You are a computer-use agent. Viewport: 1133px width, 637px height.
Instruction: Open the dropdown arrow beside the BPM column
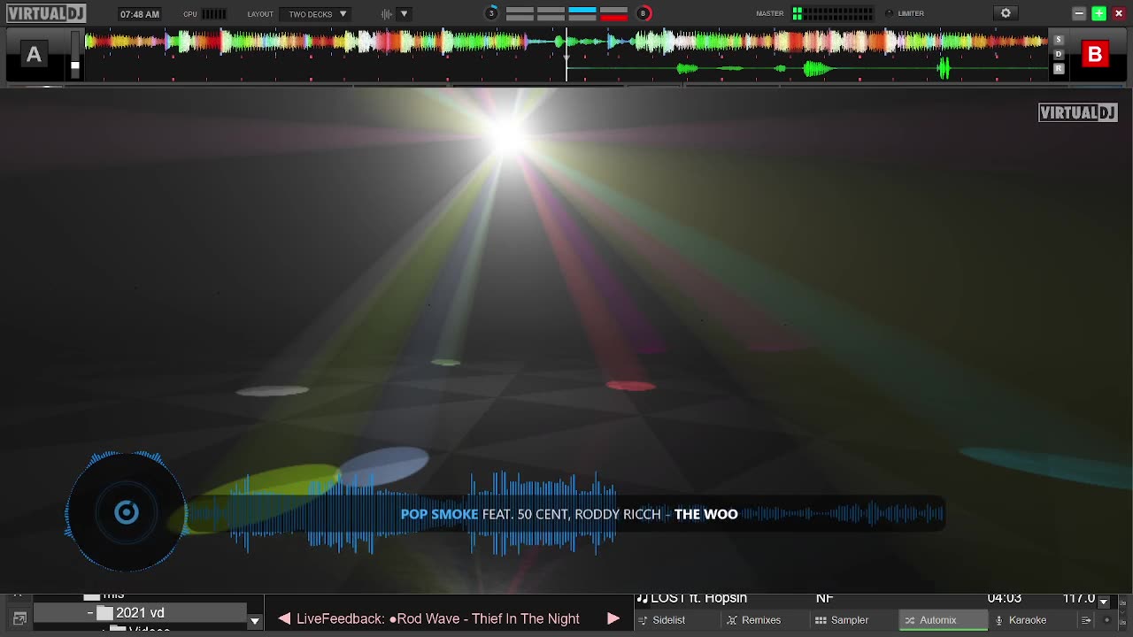1104,602
